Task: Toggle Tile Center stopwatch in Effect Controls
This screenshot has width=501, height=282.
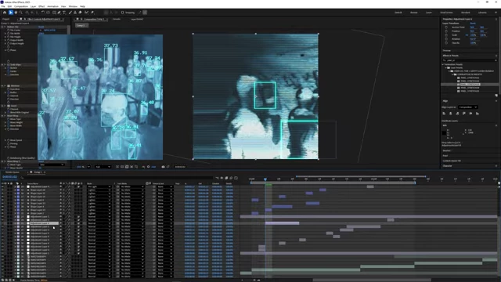Action: (9, 30)
